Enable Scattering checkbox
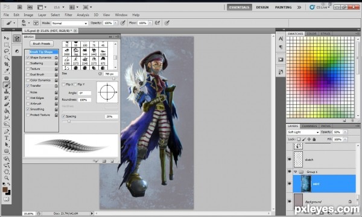 28,63
